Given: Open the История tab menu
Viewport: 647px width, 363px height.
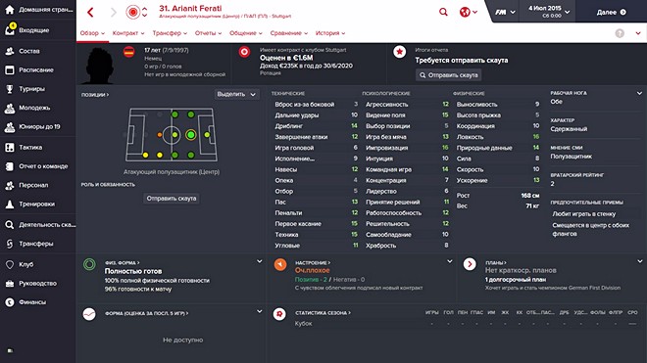Looking at the screenshot, I should (330, 33).
